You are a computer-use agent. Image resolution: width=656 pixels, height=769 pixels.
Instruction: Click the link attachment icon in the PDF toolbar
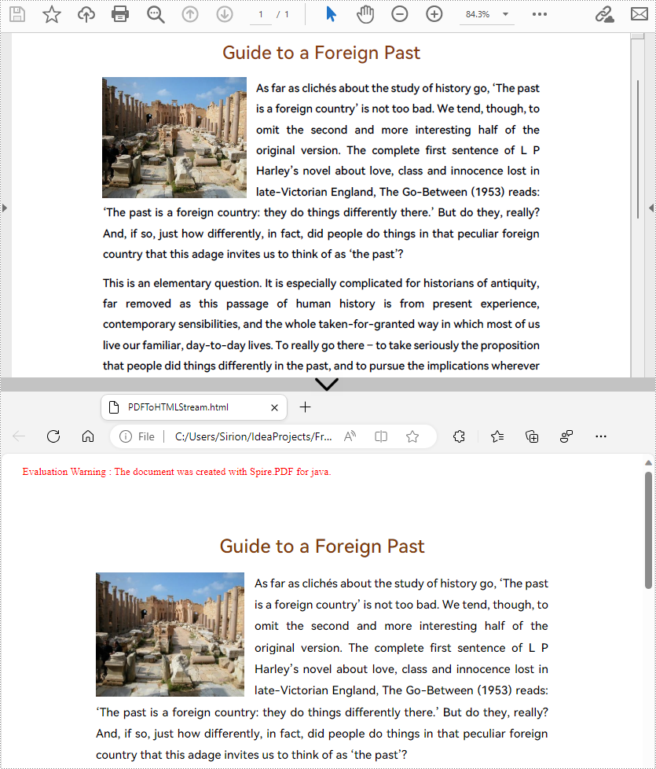click(603, 13)
